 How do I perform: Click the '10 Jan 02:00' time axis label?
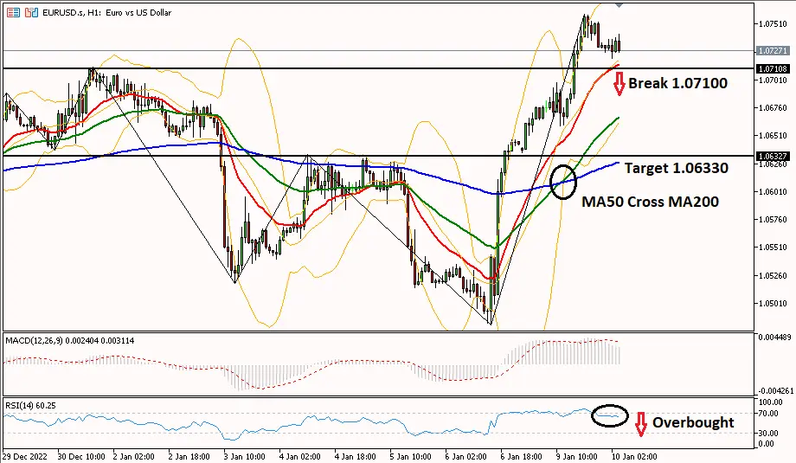coord(634,456)
